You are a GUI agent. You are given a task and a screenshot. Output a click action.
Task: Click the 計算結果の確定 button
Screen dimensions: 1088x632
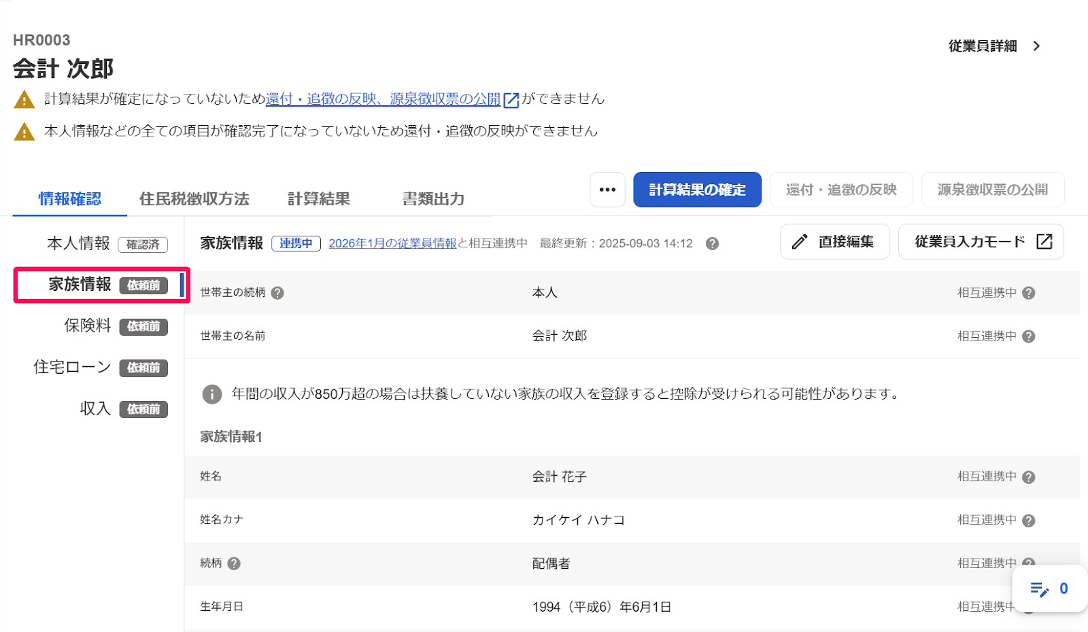(697, 190)
